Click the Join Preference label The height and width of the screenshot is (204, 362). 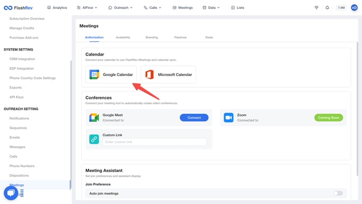98,184
